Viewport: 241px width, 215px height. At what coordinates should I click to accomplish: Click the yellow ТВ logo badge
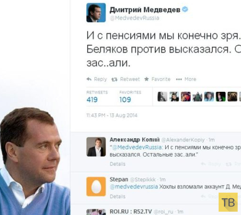[x=228, y=202]
